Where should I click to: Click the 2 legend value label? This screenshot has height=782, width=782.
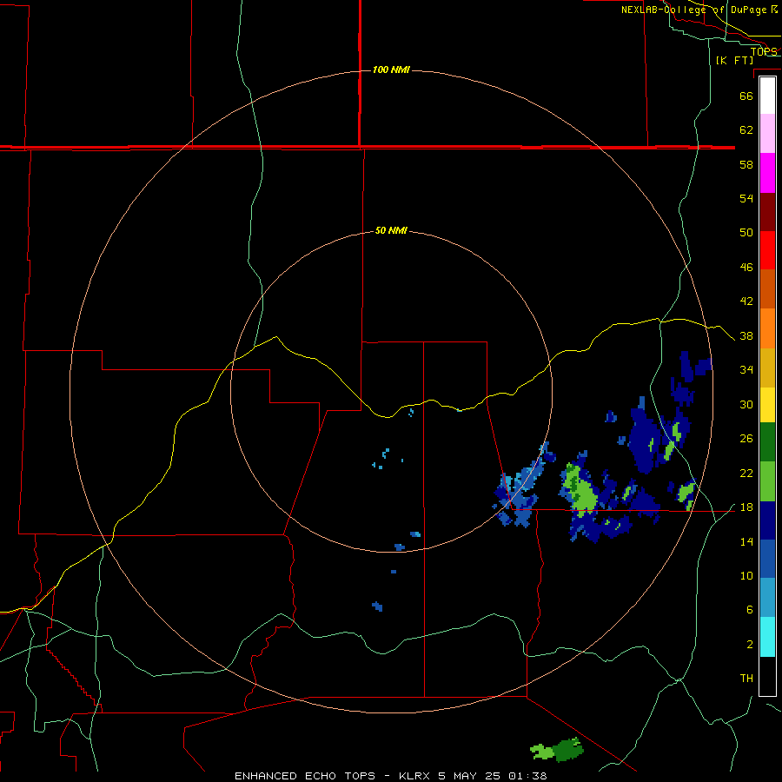tap(750, 644)
